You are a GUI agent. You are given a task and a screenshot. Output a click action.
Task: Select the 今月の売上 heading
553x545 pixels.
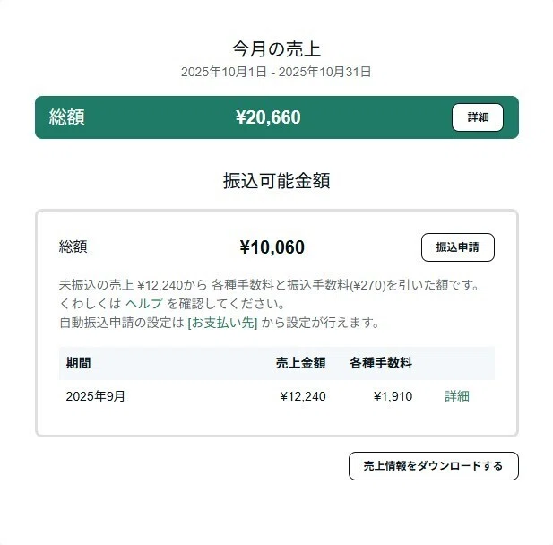tap(276, 48)
